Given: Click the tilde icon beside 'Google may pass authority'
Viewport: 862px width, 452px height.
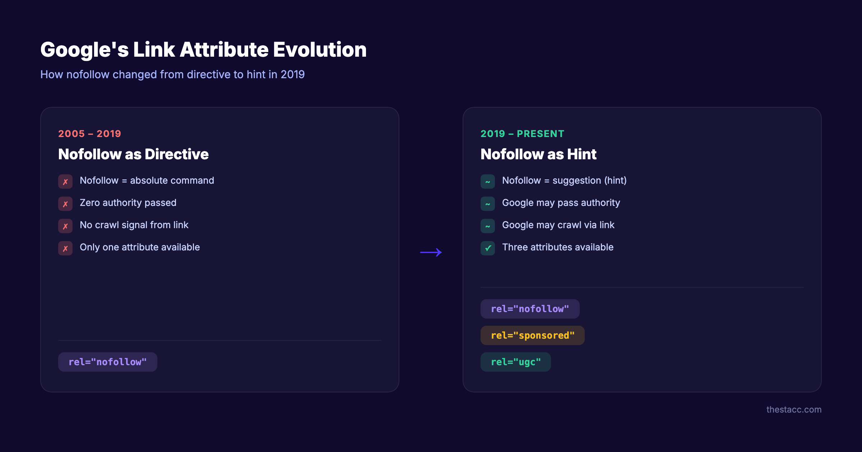Looking at the screenshot, I should coord(487,204).
